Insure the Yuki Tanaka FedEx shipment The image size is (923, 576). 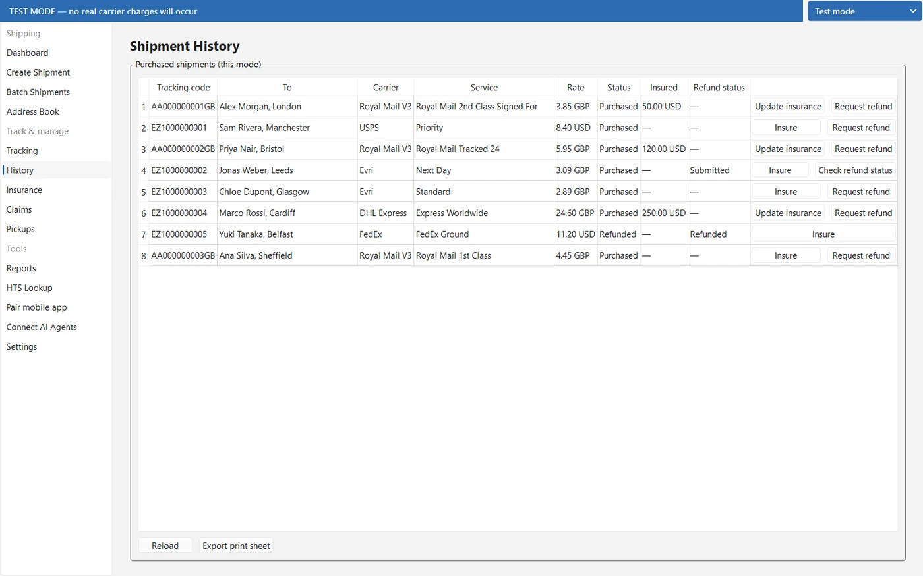[x=823, y=234]
